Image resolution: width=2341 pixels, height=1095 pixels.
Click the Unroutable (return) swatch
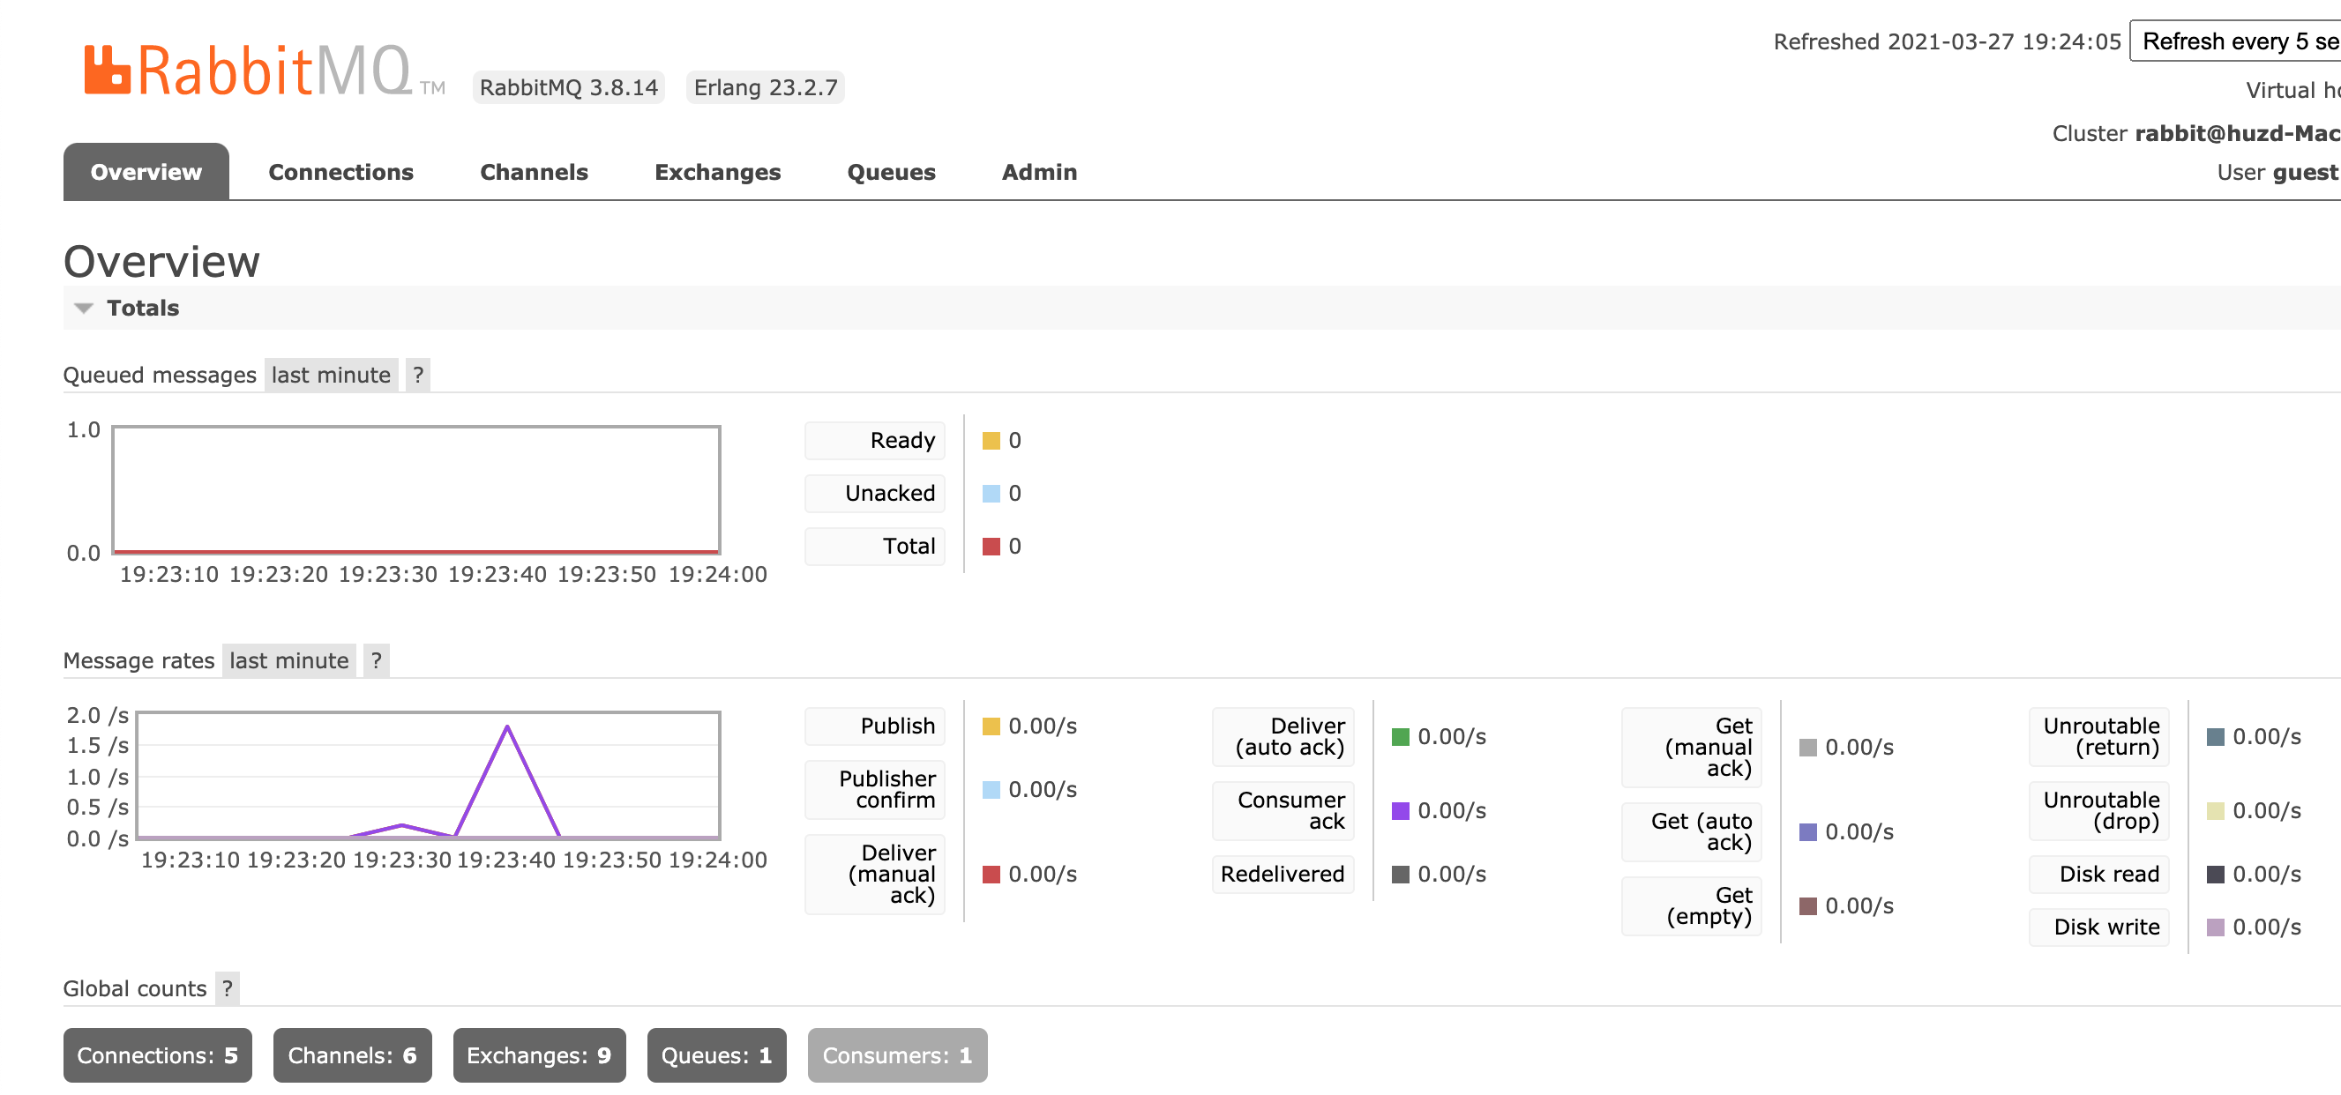click(2216, 737)
